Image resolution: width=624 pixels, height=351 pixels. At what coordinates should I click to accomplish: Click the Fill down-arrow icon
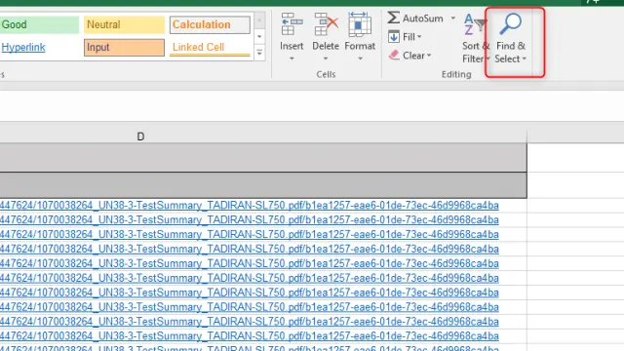(x=394, y=37)
